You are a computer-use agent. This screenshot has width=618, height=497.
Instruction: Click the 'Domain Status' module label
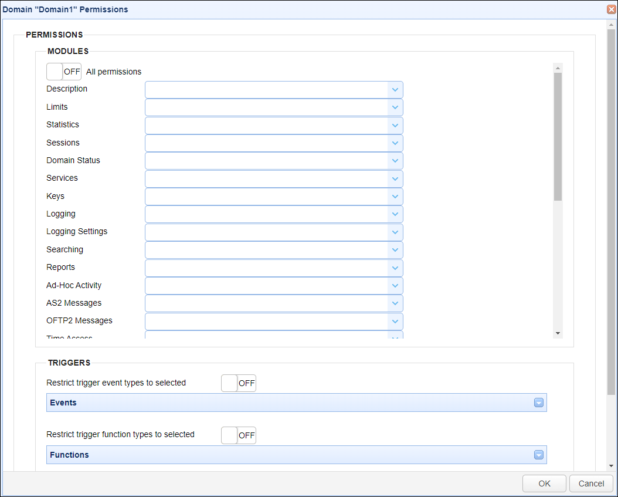pos(73,160)
